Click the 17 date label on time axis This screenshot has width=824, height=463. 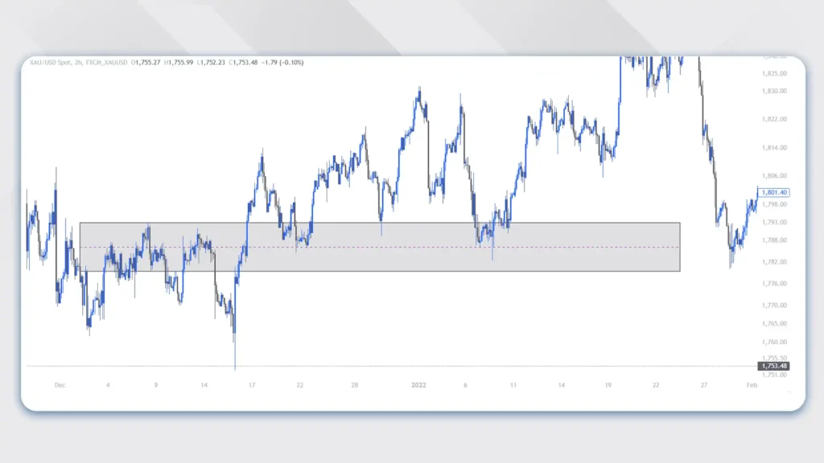click(252, 385)
